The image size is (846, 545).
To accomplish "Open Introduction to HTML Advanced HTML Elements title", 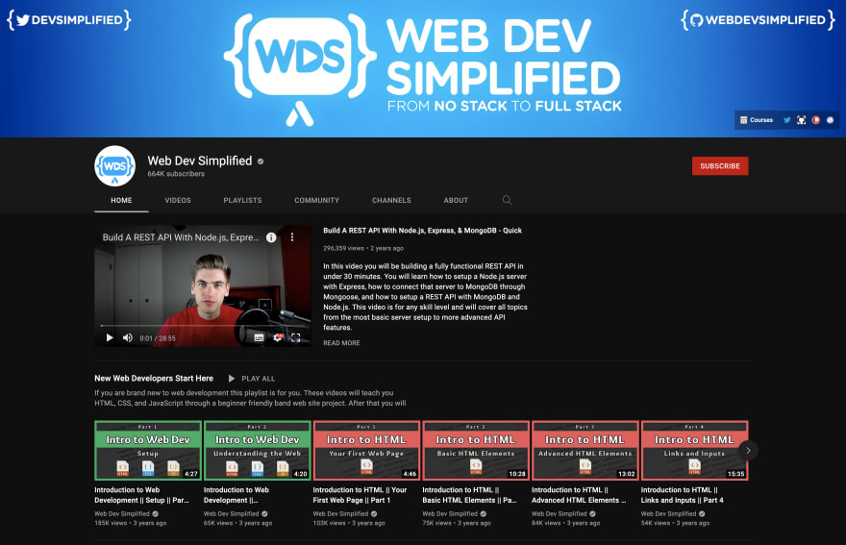I will pyautogui.click(x=579, y=495).
